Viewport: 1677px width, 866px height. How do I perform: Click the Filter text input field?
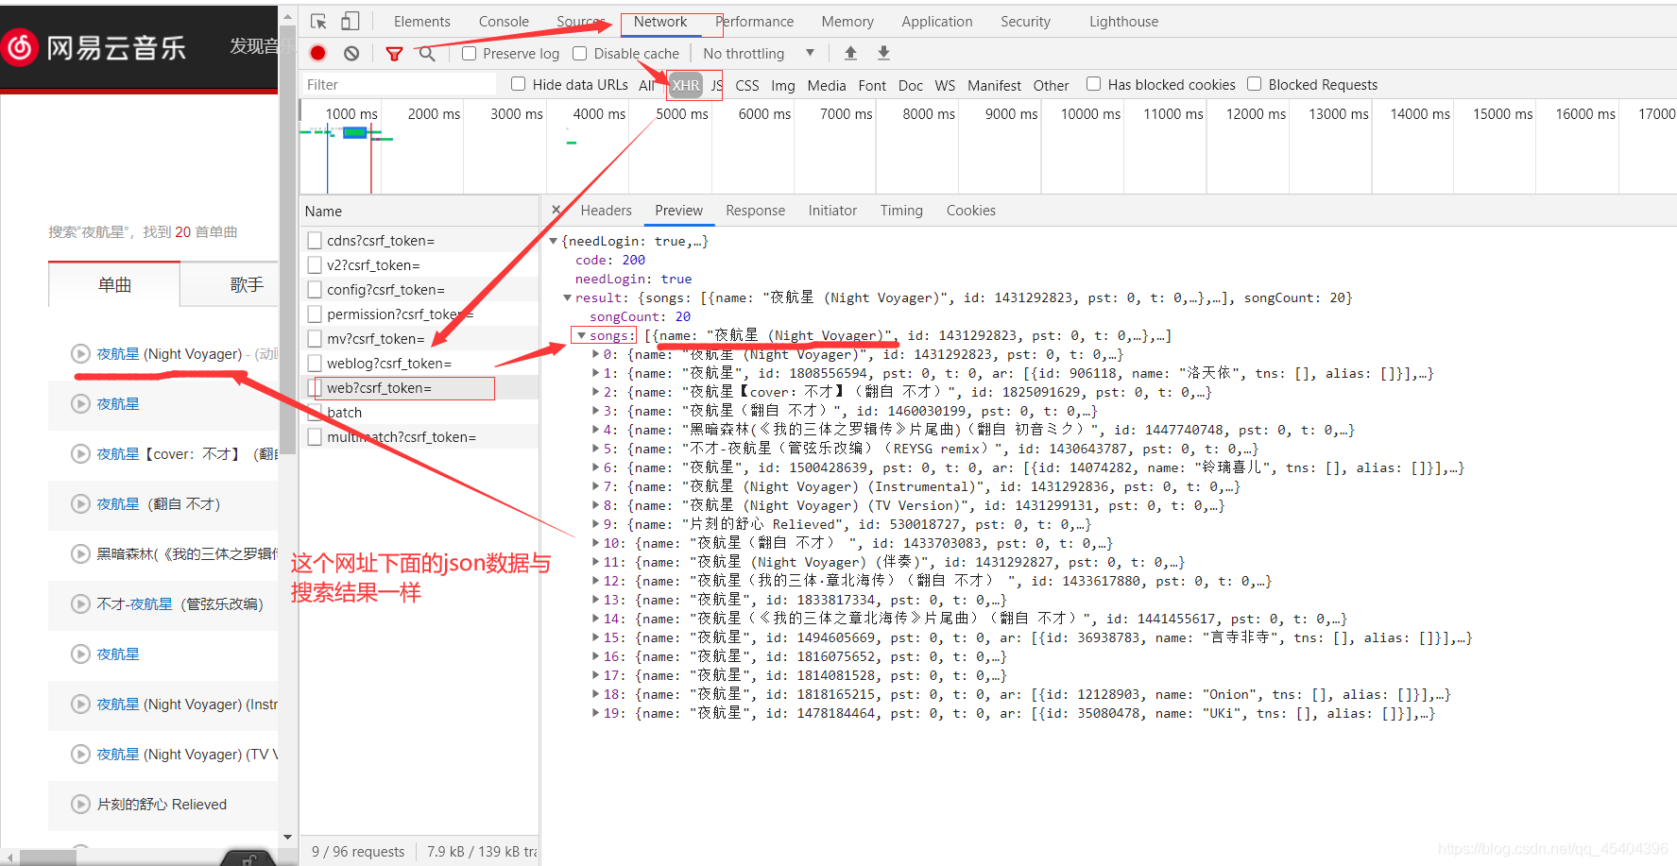click(x=399, y=85)
